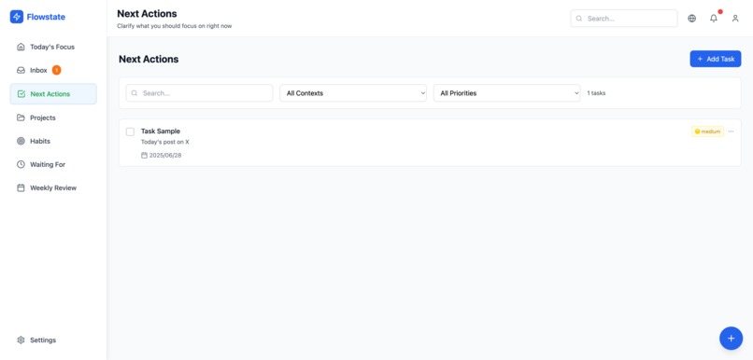Switch to Waiting For list

click(x=53, y=164)
